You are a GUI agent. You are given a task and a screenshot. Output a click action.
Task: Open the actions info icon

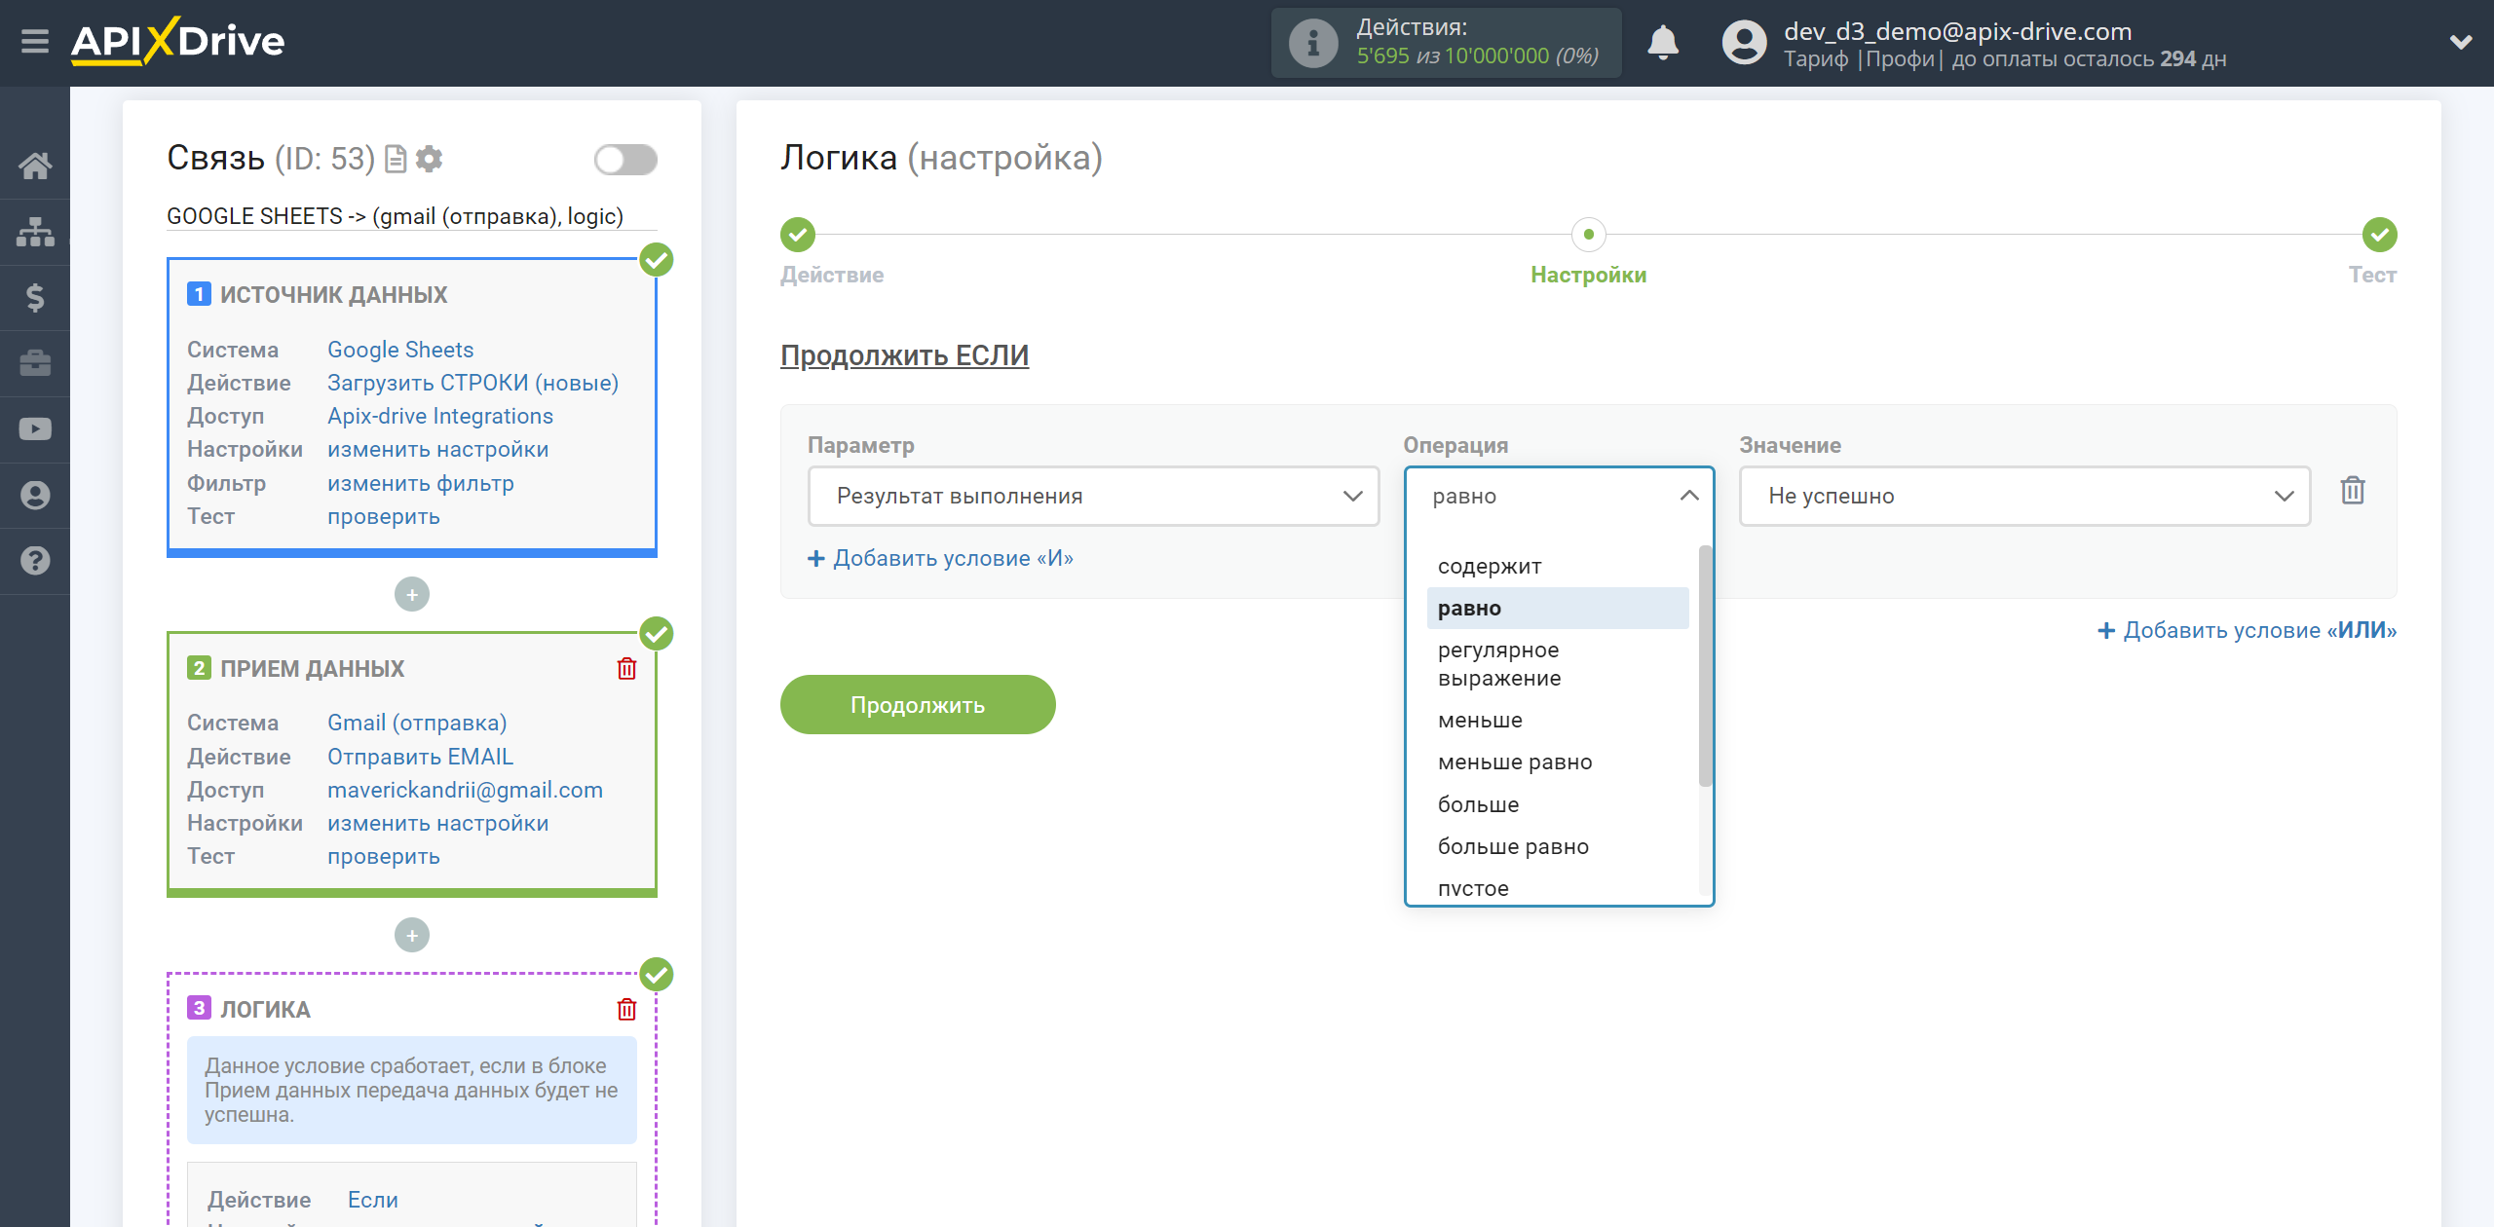coord(1312,43)
